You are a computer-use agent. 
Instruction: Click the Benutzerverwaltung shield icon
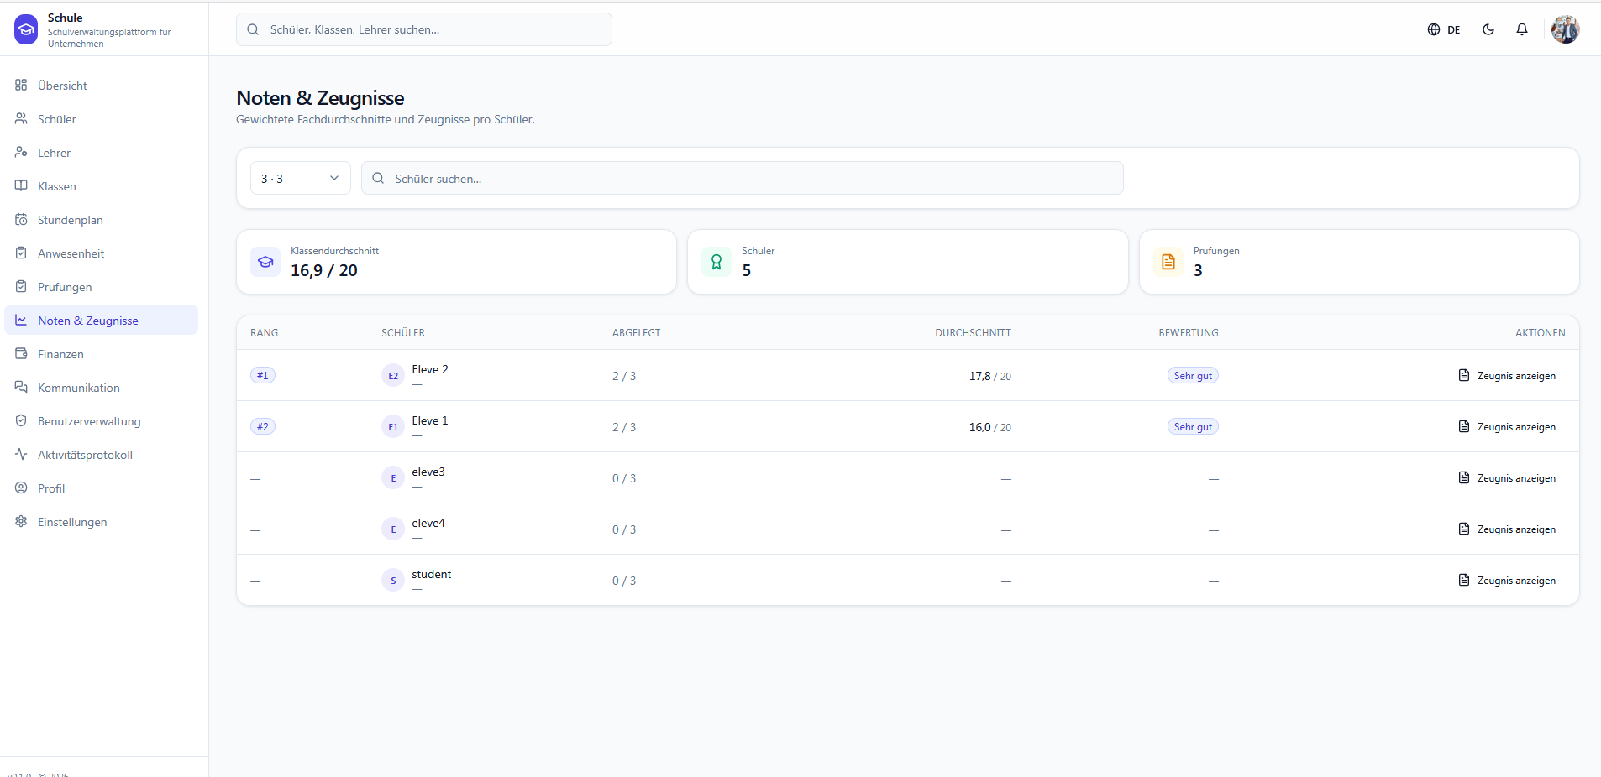[21, 420]
